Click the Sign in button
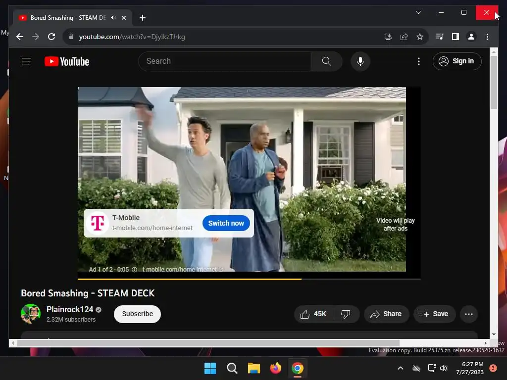Screen dimensions: 507x380 click(457, 61)
